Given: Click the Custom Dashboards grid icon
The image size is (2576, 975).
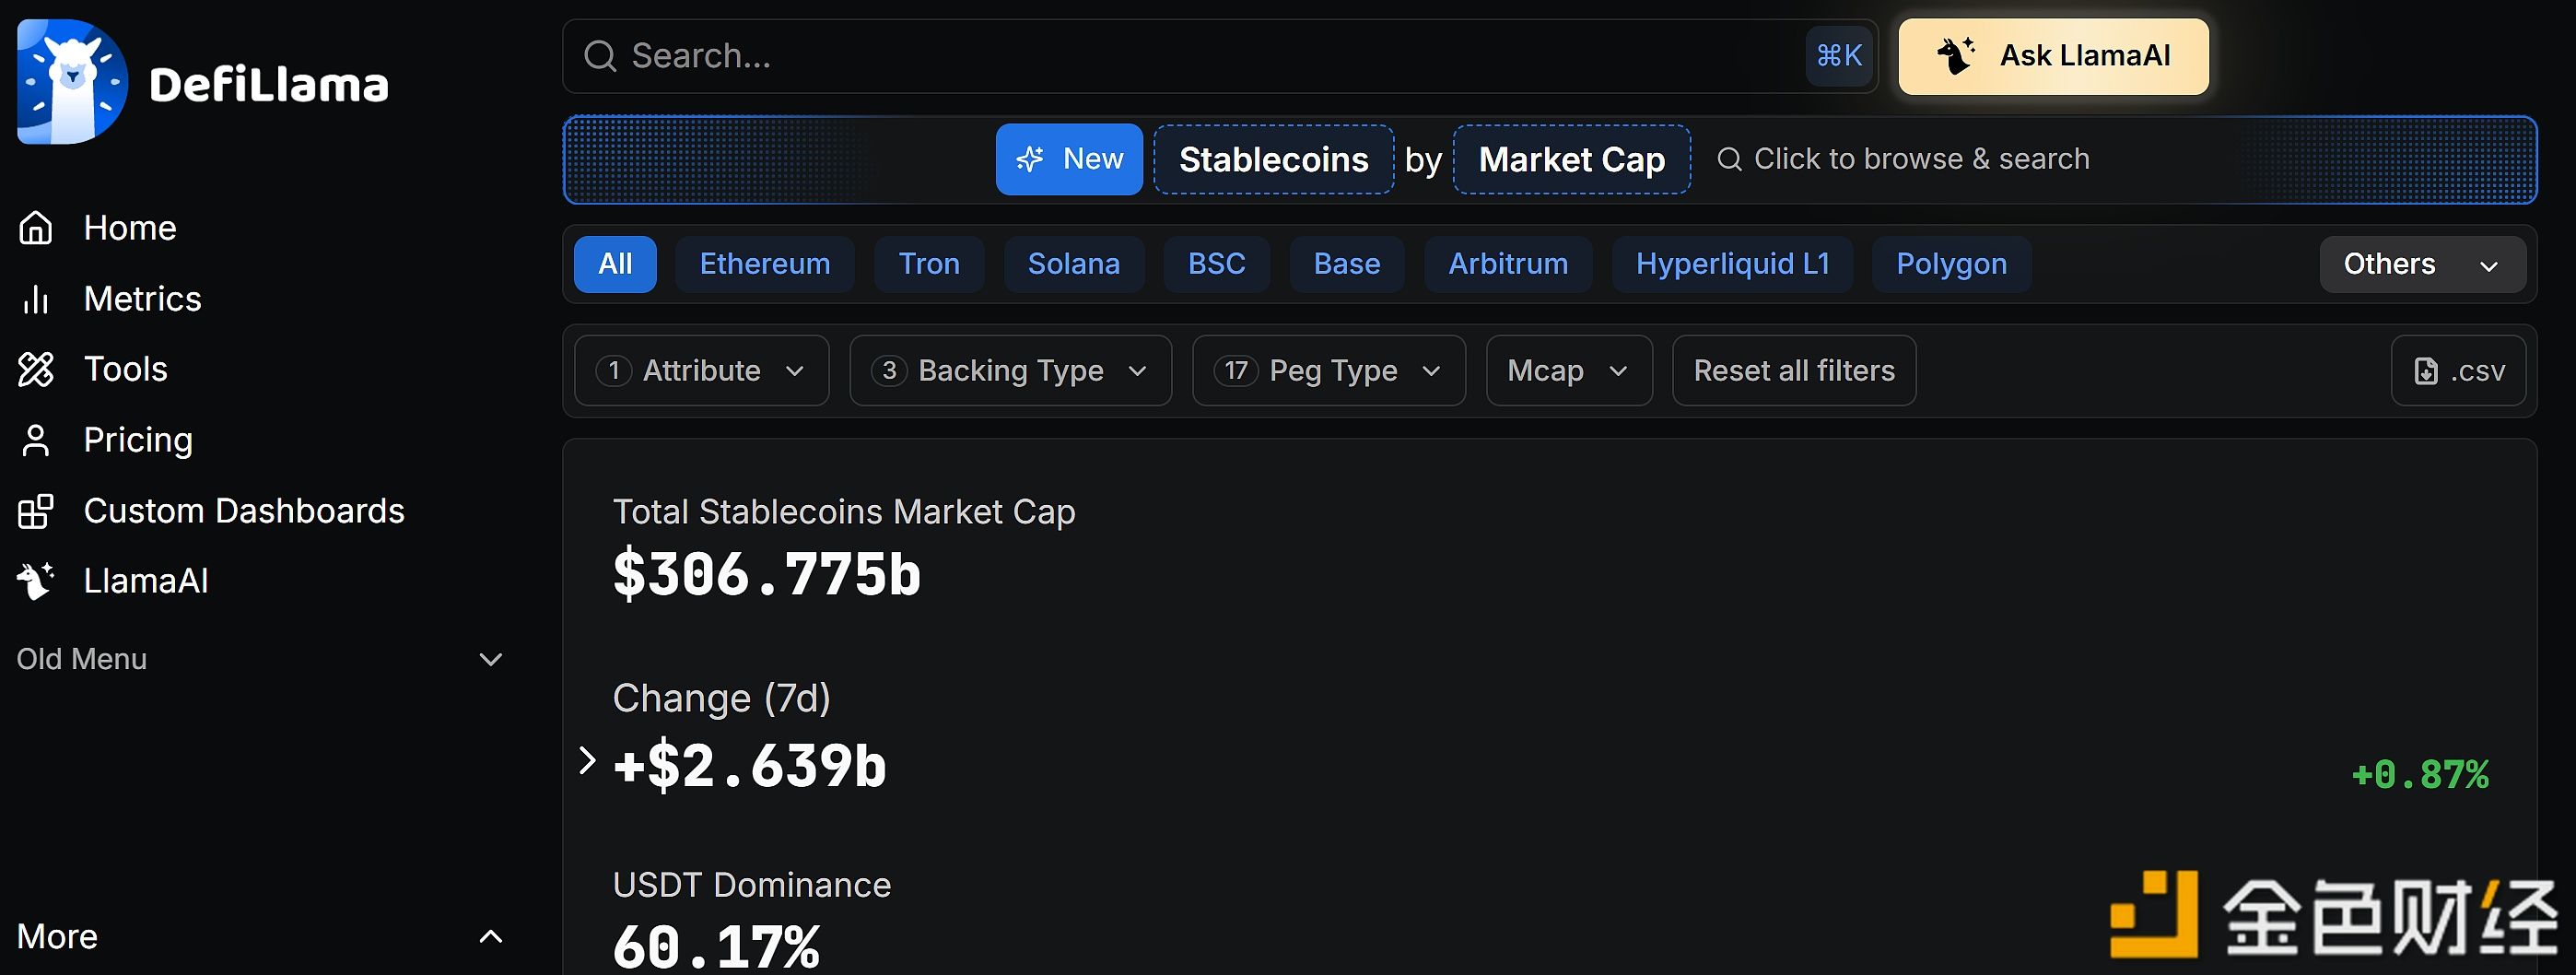Looking at the screenshot, I should coord(36,511).
